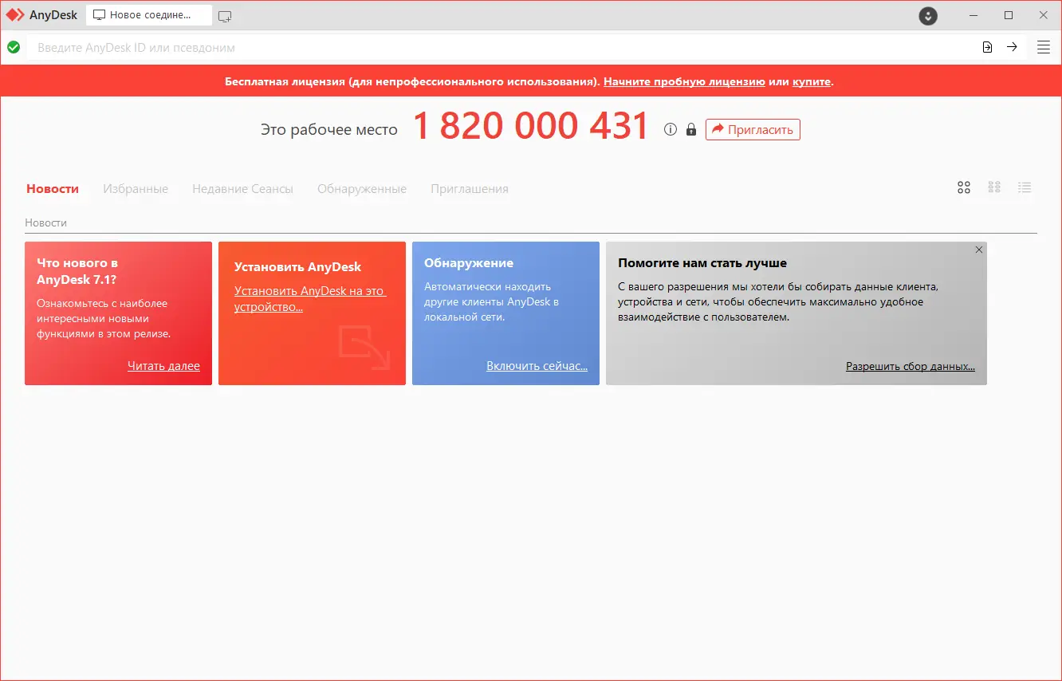This screenshot has height=681, width=1062.
Task: Click the AnyDesk logo icon
Action: coord(15,15)
